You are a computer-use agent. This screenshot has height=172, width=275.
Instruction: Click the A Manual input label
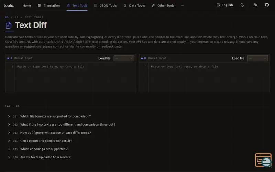click(x=20, y=58)
